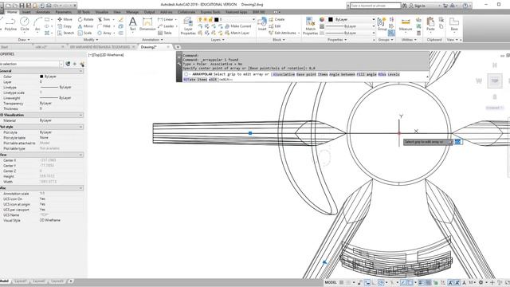Click the black object color swatch in the Properties panel

[x=331, y=19]
